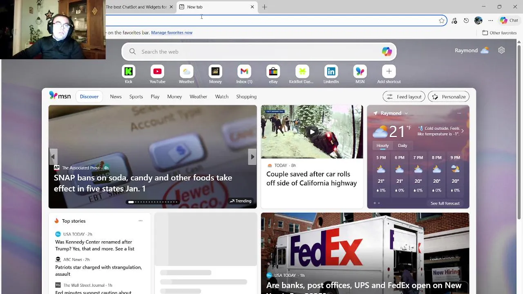The image size is (523, 294).
Task: Open Patriots star charged story
Action: click(98, 271)
